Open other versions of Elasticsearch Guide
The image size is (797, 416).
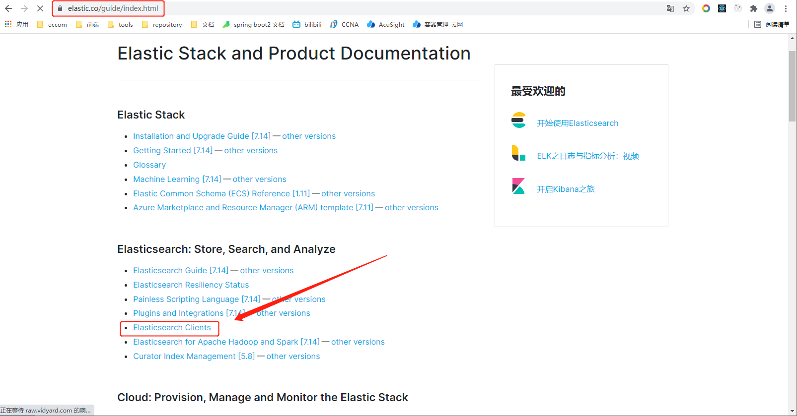click(267, 270)
